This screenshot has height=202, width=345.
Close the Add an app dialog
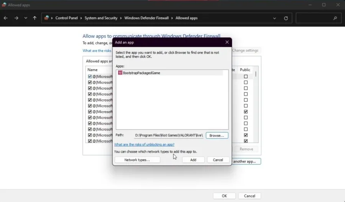click(x=227, y=42)
